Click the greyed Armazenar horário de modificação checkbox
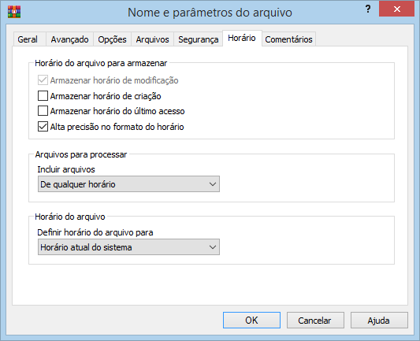 click(43, 80)
